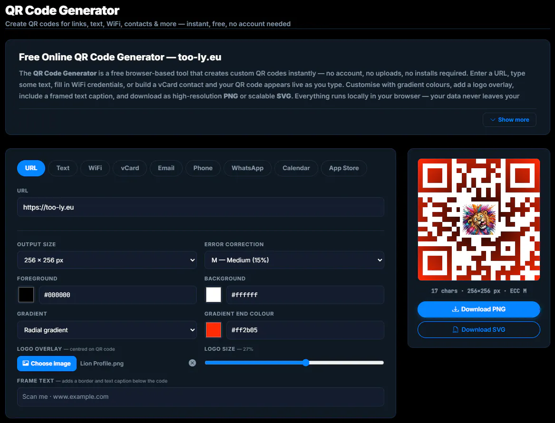The image size is (555, 423).
Task: Click the gradient end colour hex field
Action: coord(305,330)
